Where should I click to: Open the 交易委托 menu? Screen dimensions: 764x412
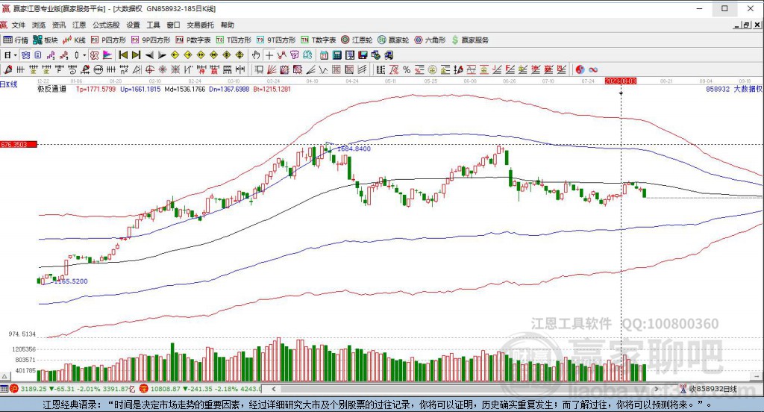pyautogui.click(x=200, y=25)
